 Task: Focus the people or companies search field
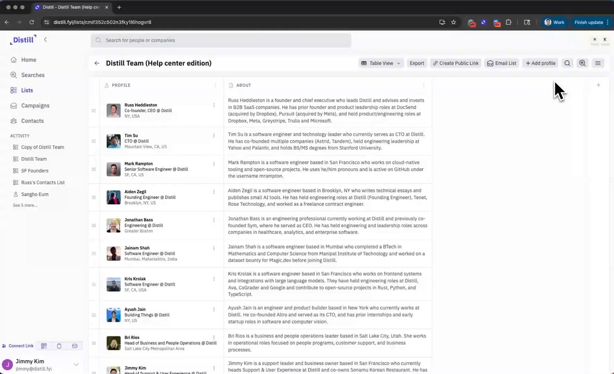tap(221, 40)
